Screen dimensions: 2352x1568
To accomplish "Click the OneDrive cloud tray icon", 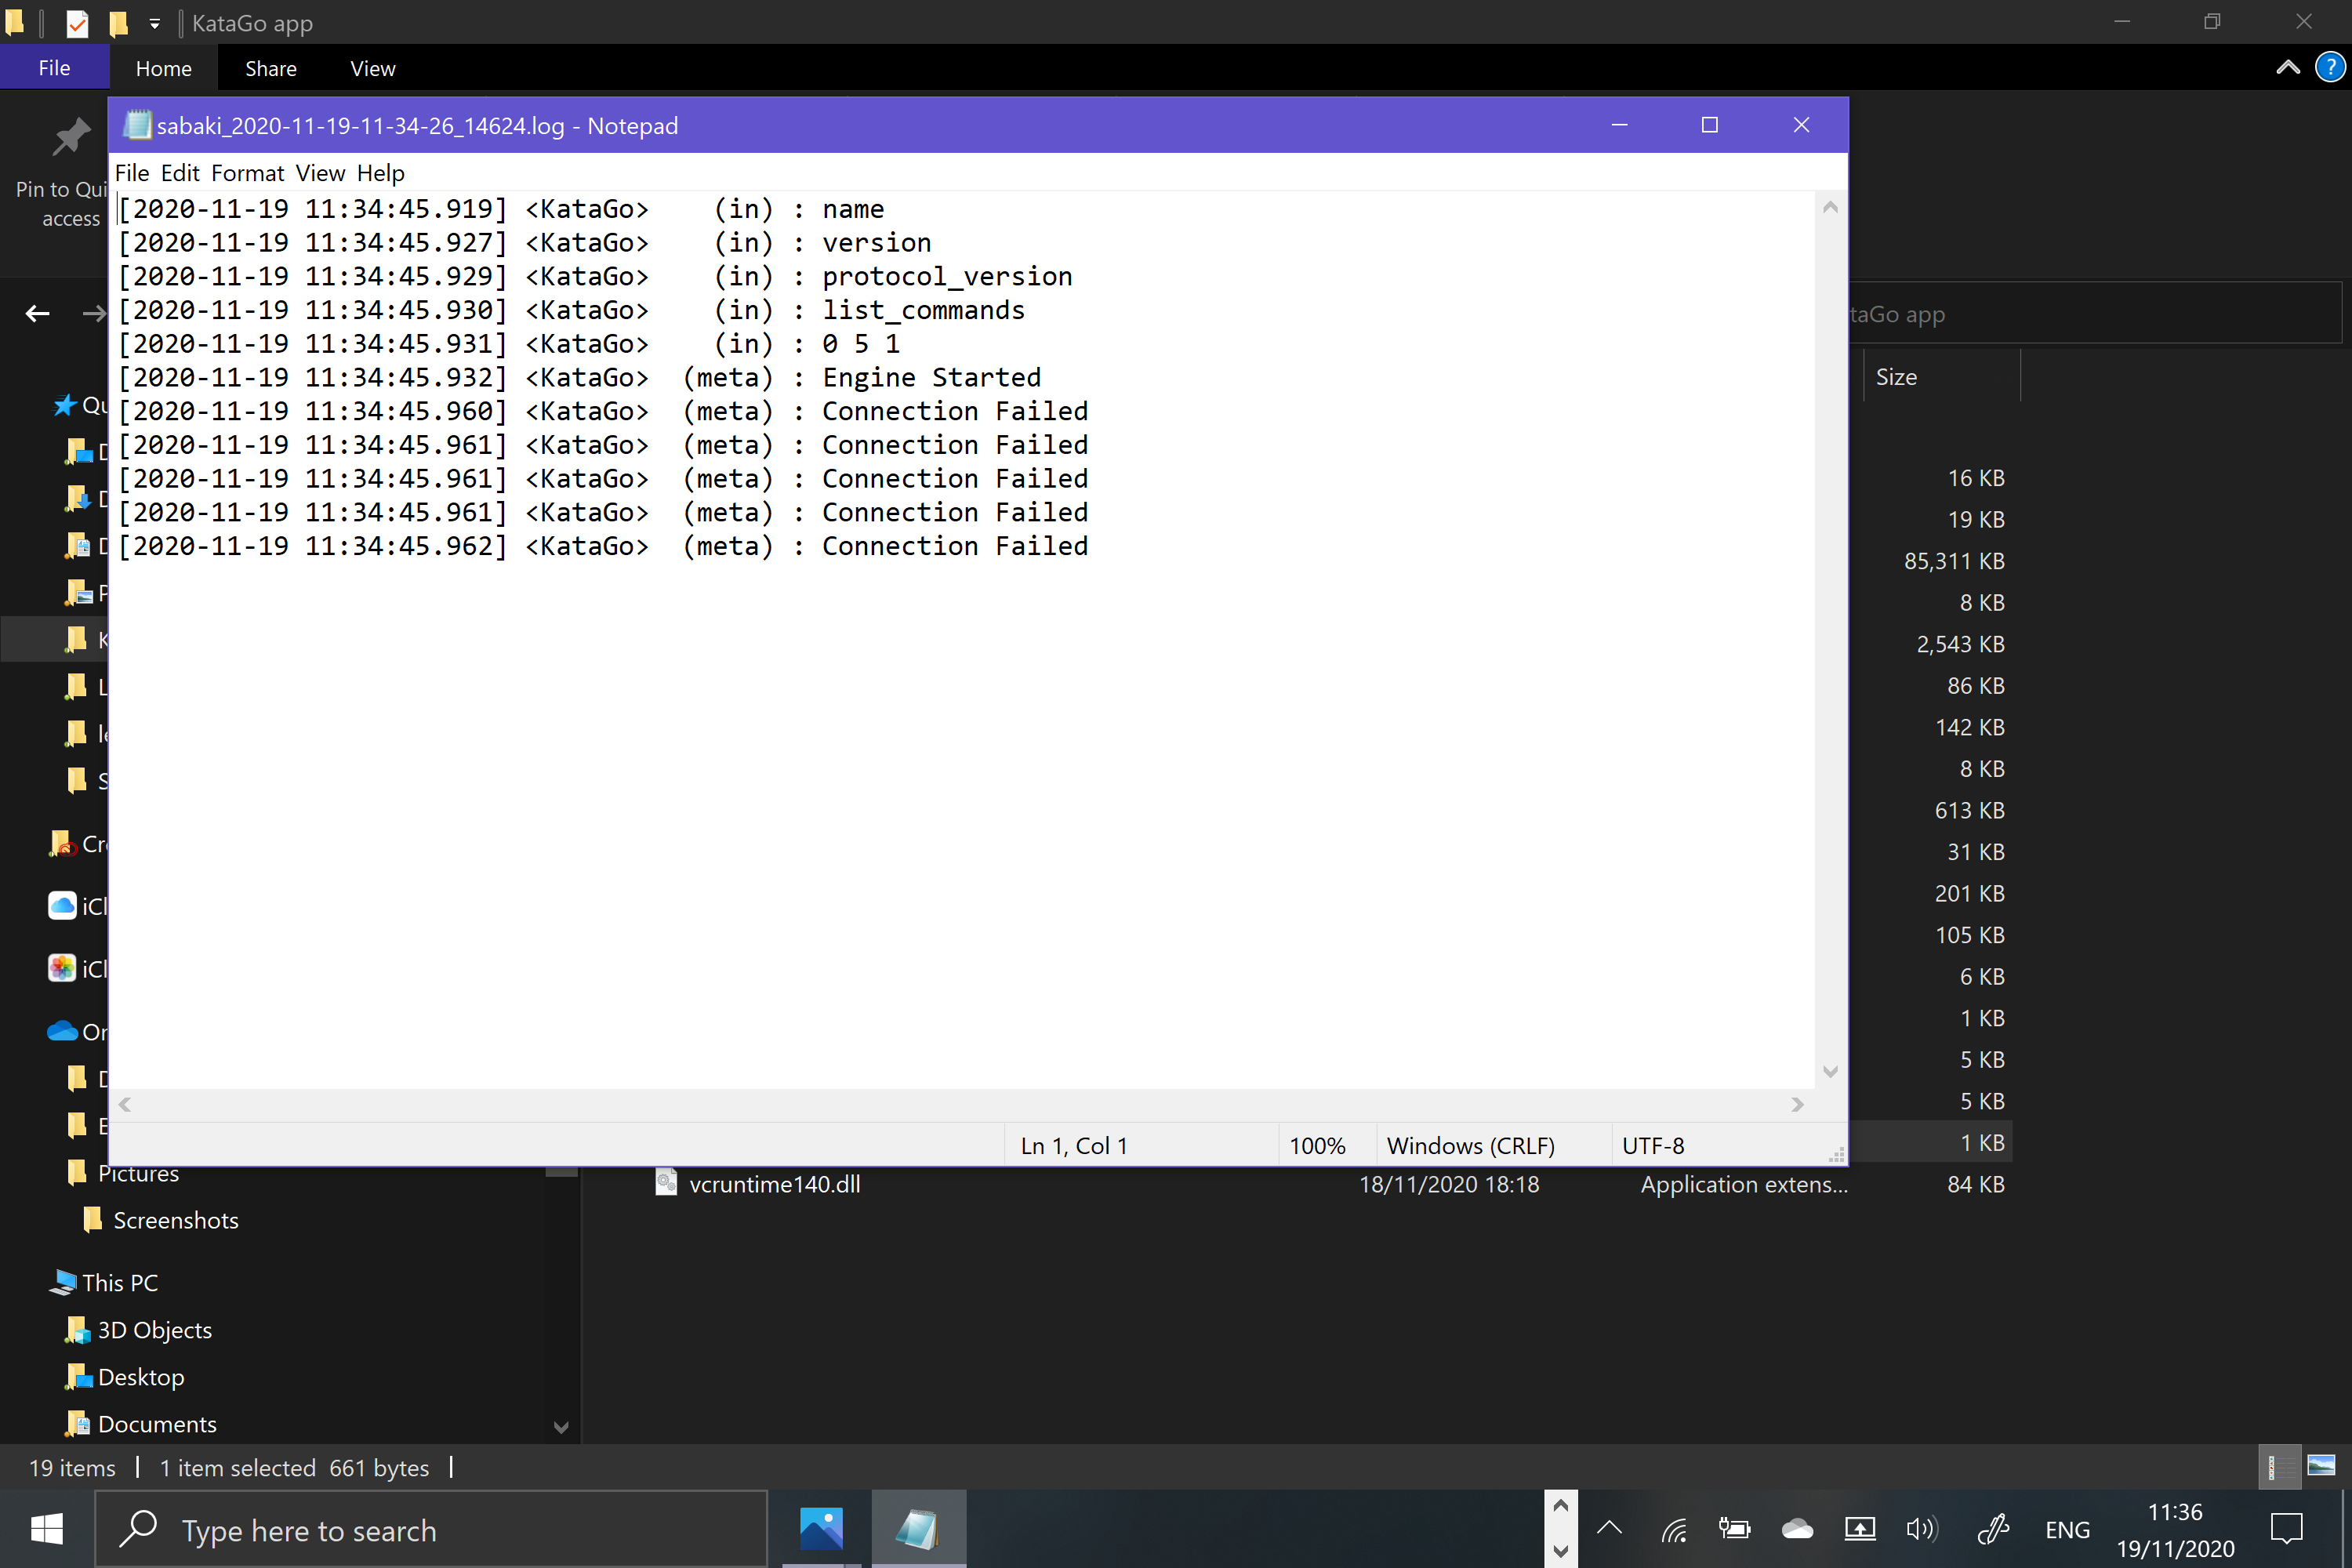I will coord(1797,1529).
